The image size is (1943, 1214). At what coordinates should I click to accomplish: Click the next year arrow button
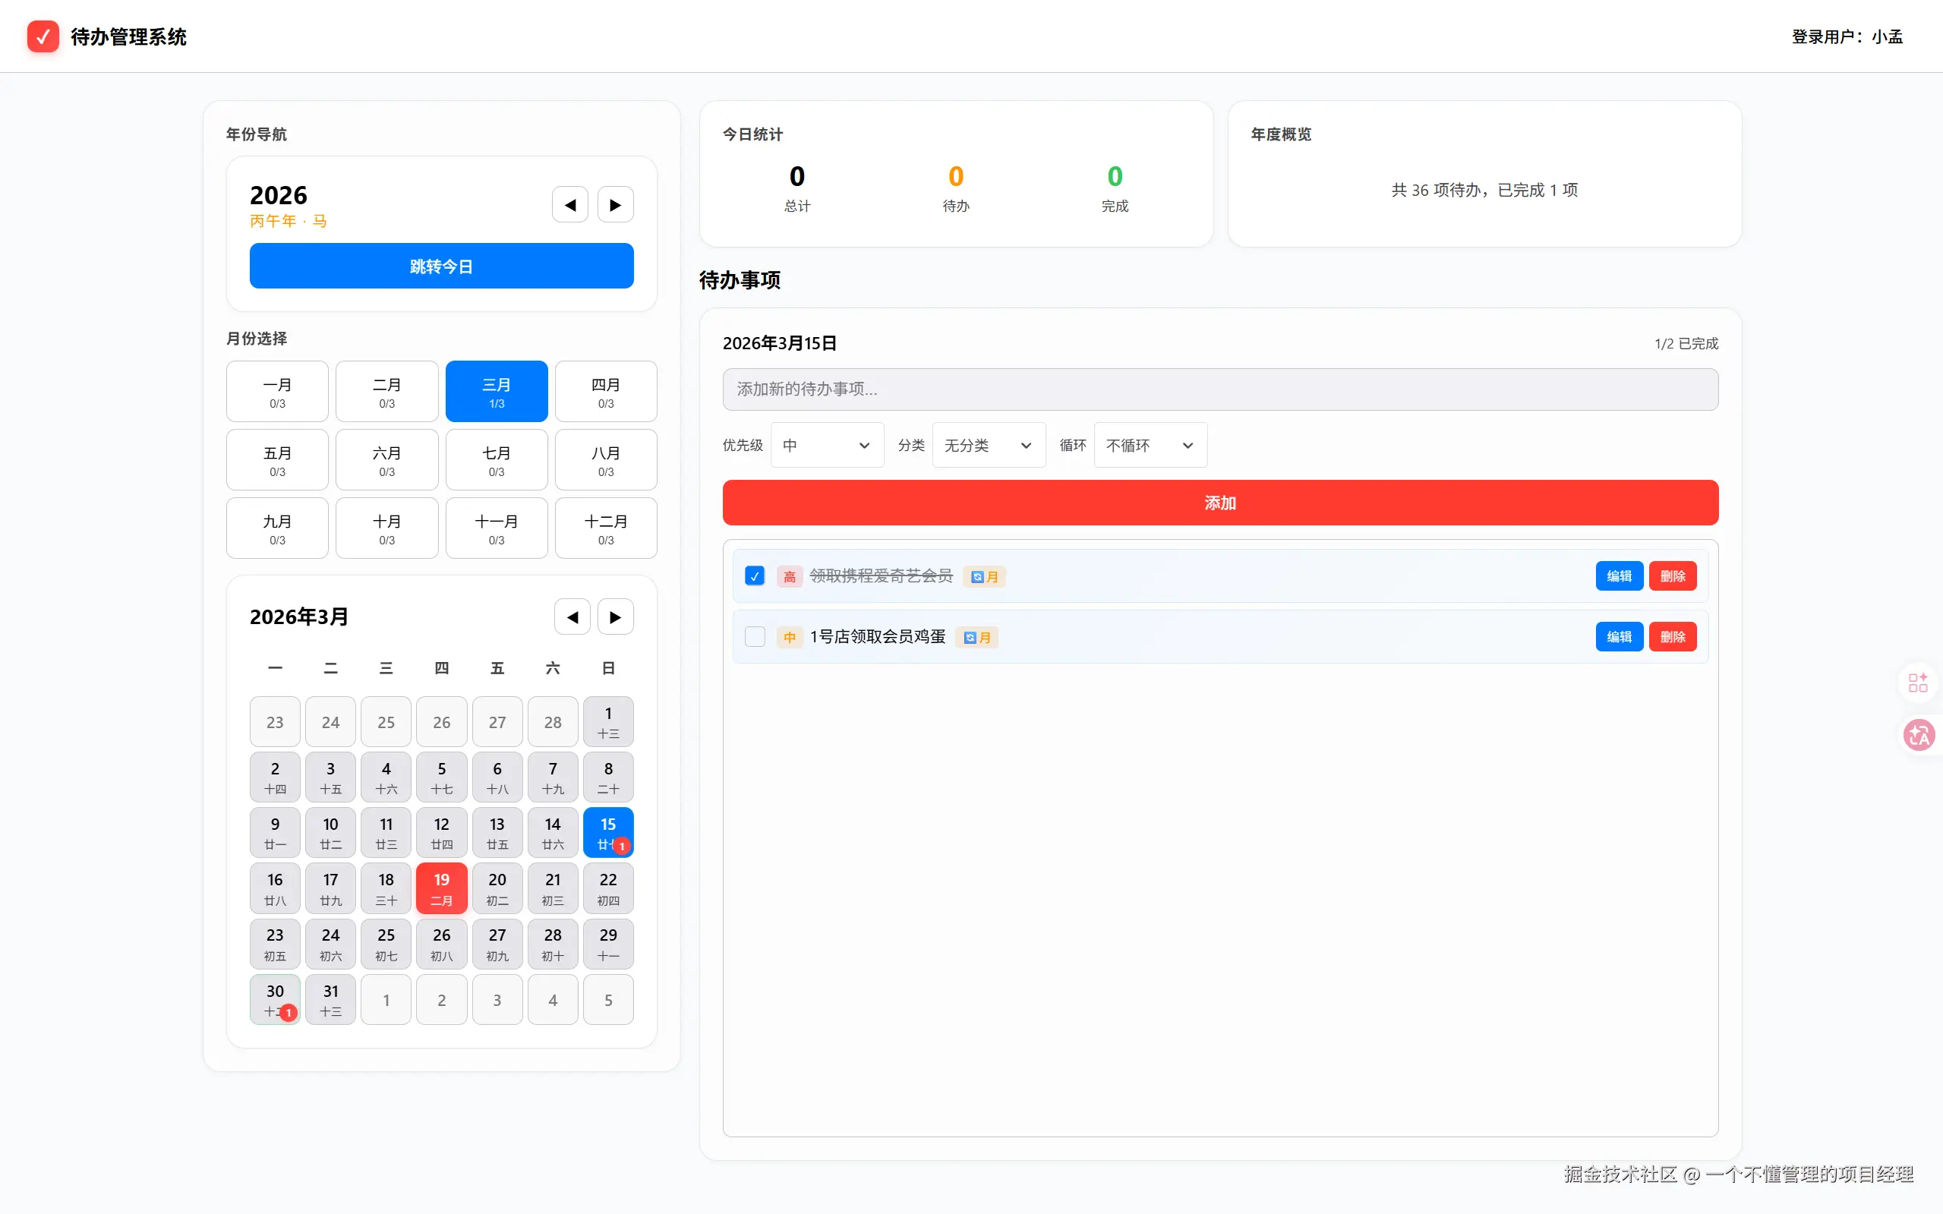point(615,205)
